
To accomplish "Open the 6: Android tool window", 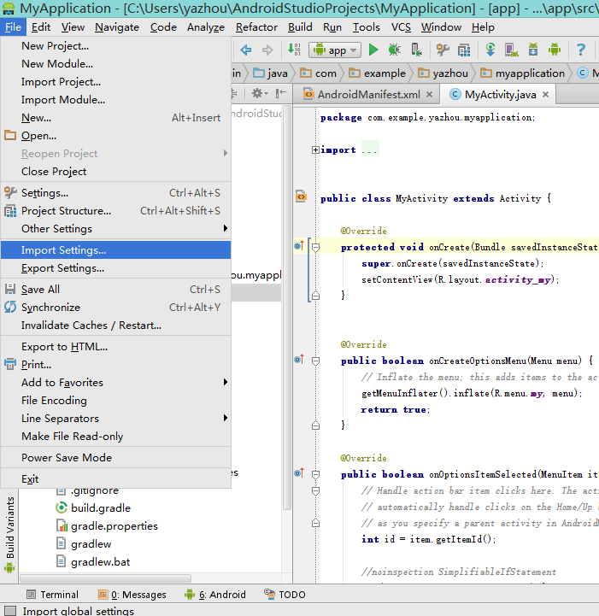I will [x=215, y=595].
